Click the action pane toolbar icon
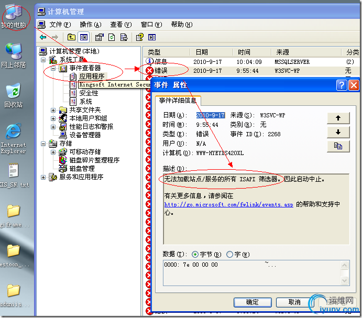This screenshot has height=318, width=362. pyautogui.click(x=152, y=37)
